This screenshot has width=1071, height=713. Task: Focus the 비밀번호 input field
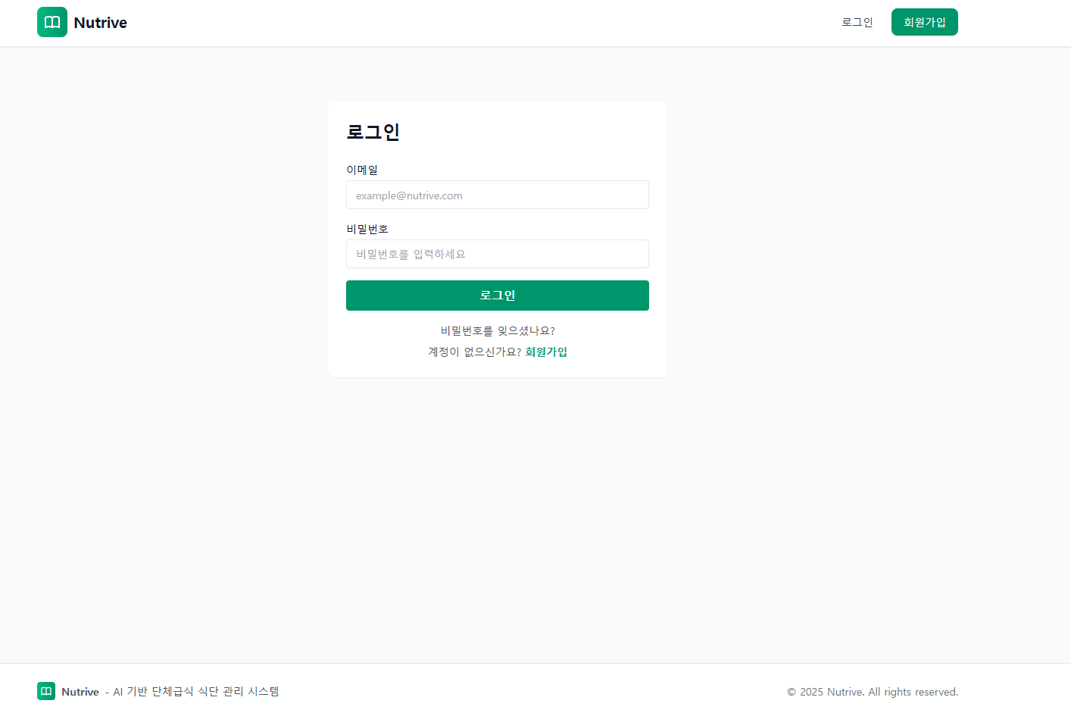(x=498, y=254)
